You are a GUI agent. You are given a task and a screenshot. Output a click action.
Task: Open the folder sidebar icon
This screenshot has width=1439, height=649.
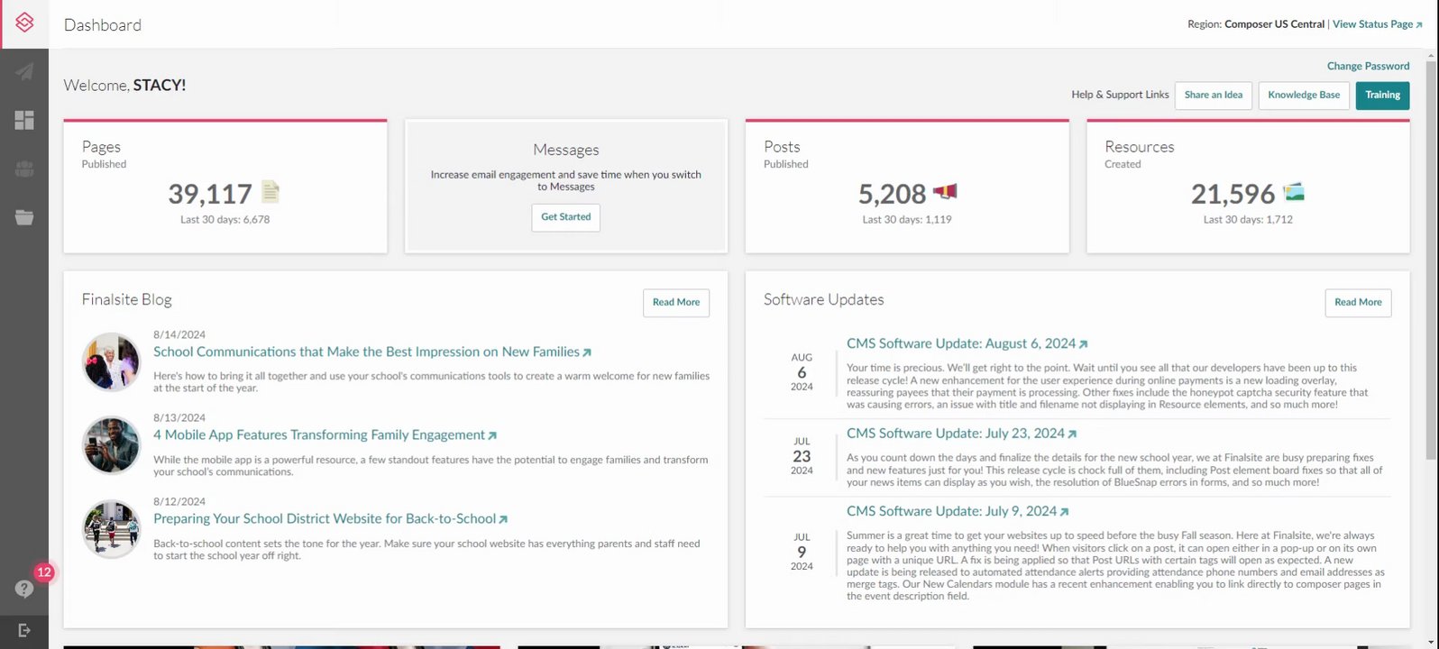(x=24, y=217)
